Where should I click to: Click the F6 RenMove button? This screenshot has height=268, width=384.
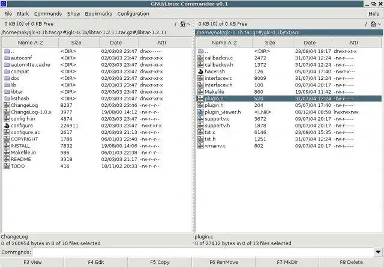(x=224, y=262)
